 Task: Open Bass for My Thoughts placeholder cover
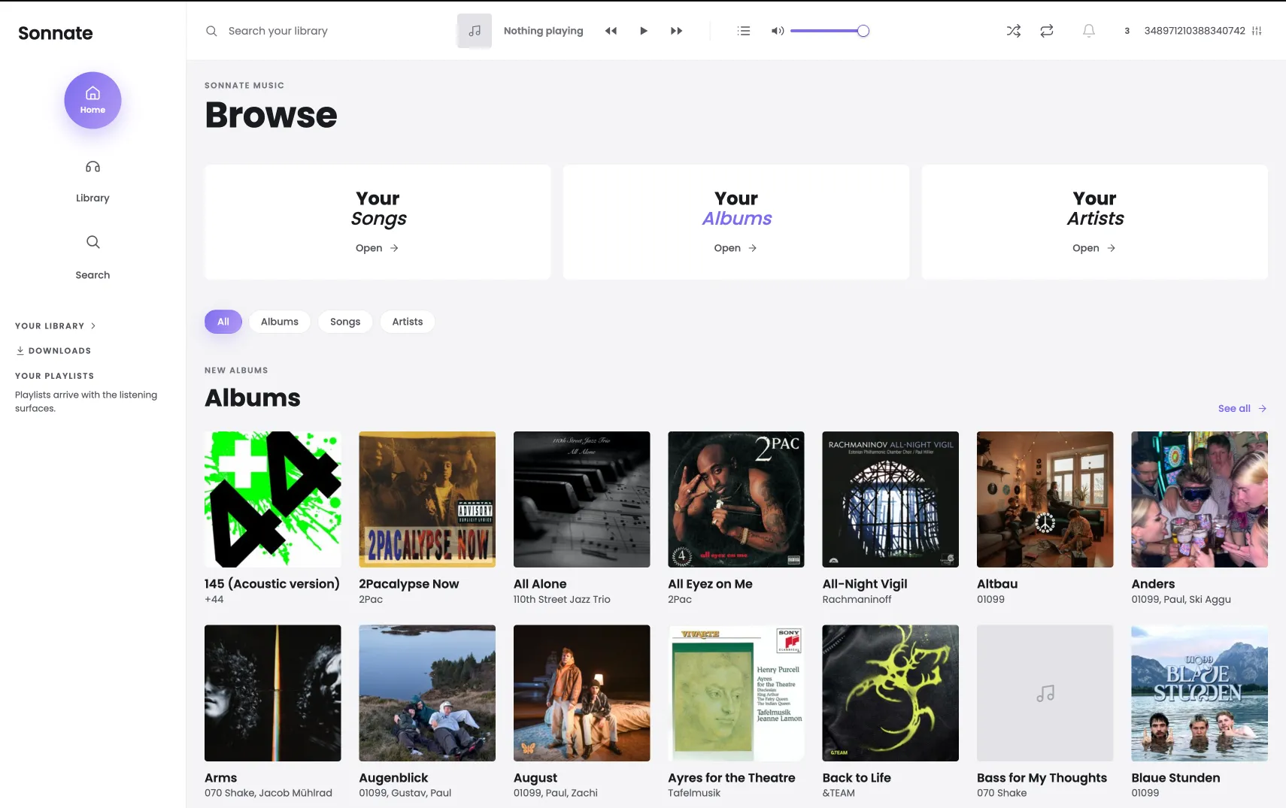pyautogui.click(x=1045, y=693)
